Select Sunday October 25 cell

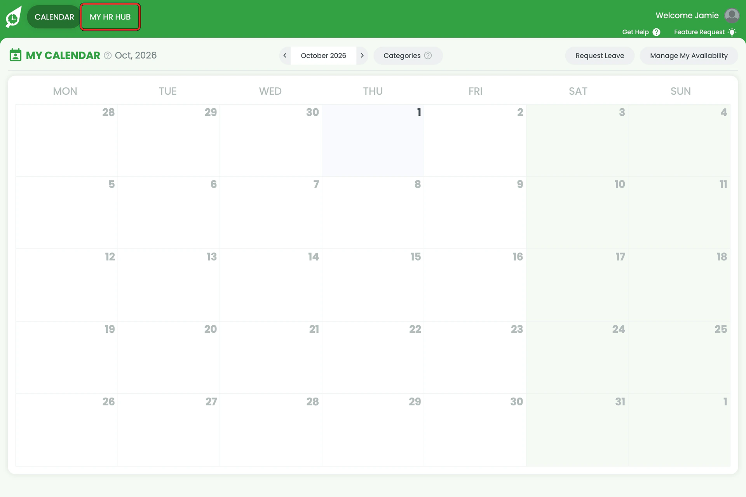click(679, 358)
